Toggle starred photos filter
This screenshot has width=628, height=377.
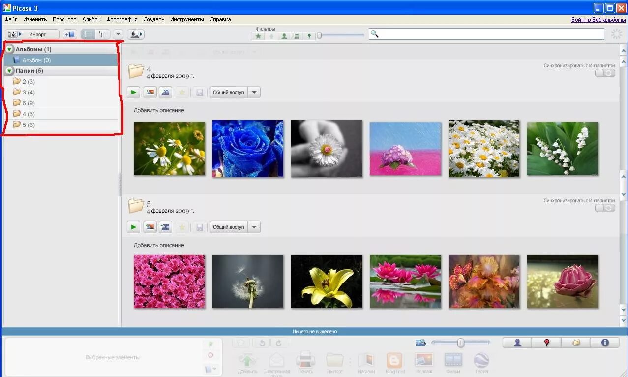click(258, 36)
